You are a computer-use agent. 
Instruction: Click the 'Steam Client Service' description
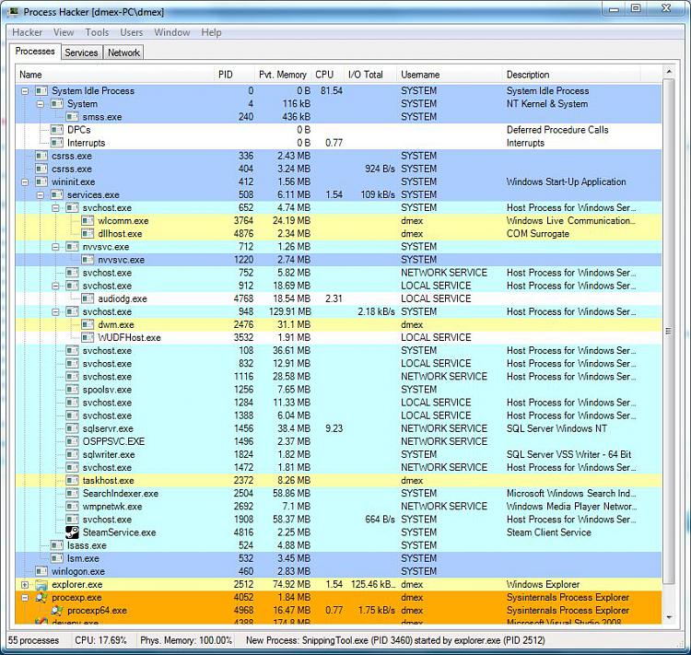click(549, 532)
